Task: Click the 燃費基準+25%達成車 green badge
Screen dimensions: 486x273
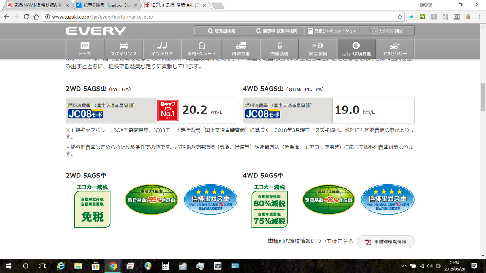Action: click(x=151, y=199)
